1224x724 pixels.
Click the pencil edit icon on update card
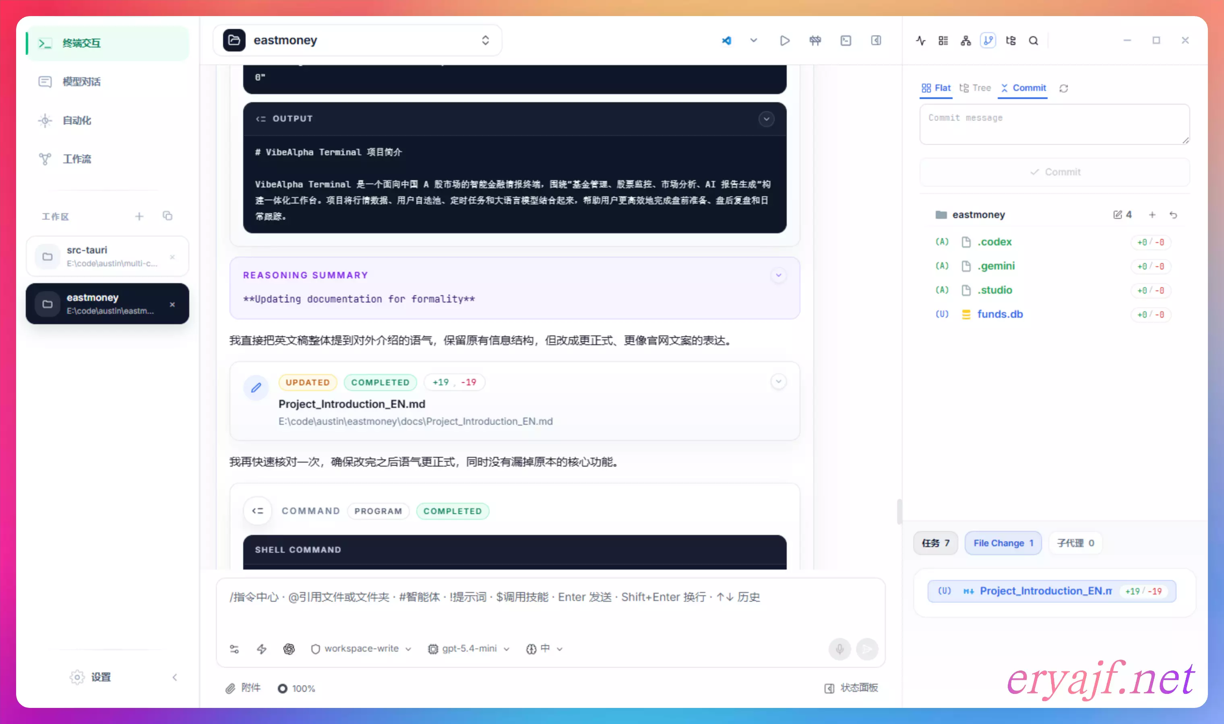click(x=256, y=388)
